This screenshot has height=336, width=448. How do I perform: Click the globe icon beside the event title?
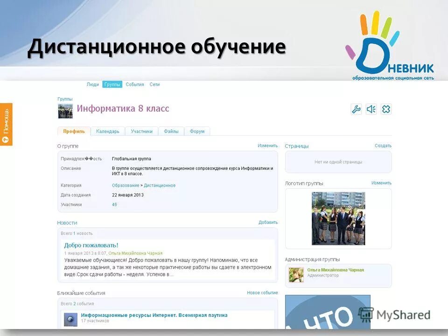tap(70, 318)
